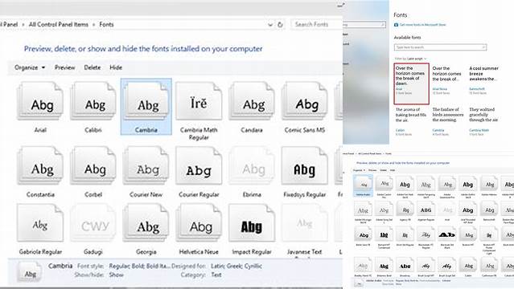This screenshot has height=289, width=514.
Task: Click the 'Available fonts' heading
Action: [x=407, y=38]
